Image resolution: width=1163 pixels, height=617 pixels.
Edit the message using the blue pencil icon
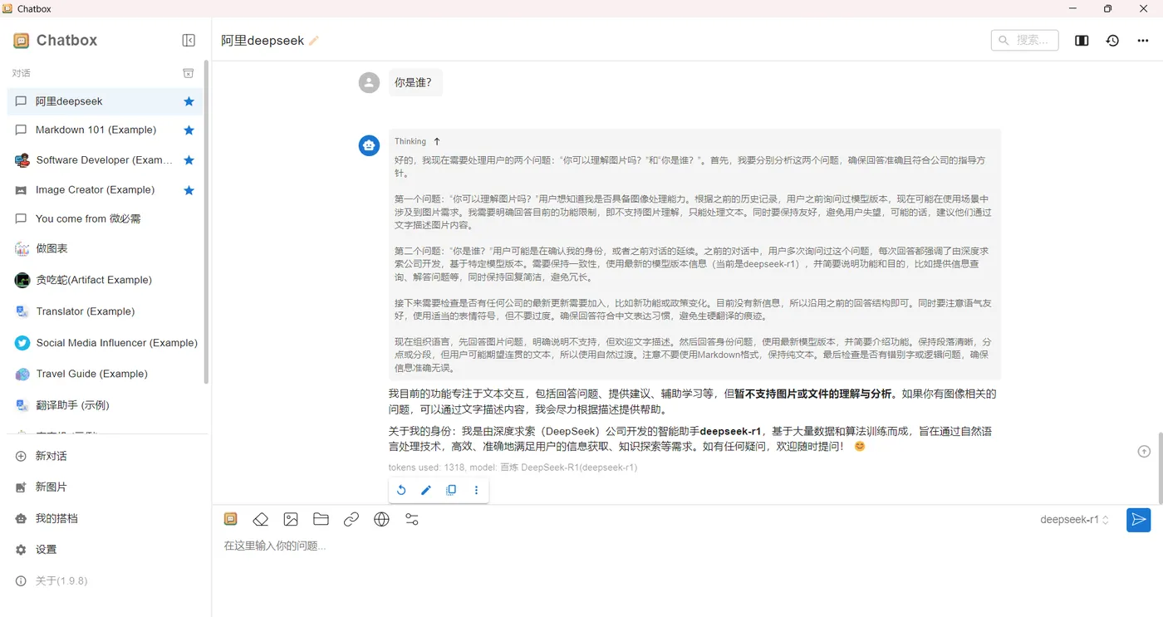coord(426,491)
